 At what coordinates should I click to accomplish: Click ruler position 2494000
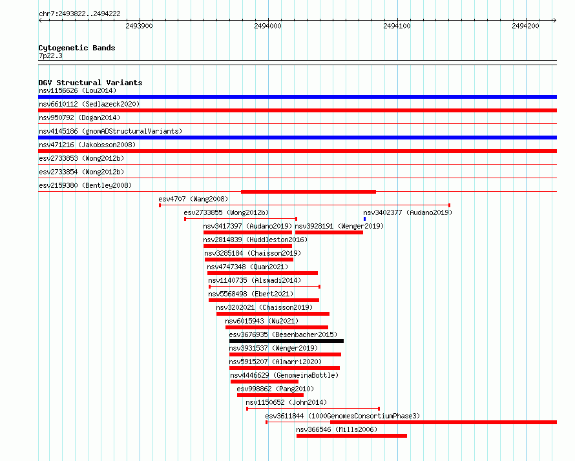[x=267, y=26]
